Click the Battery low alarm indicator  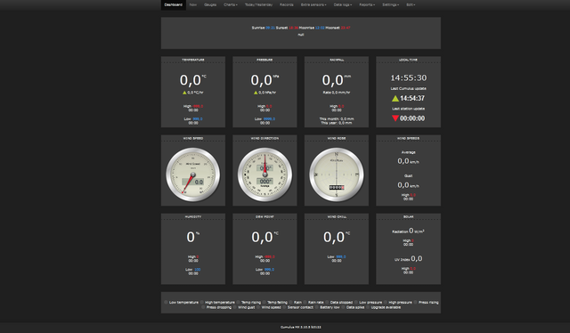click(316, 307)
